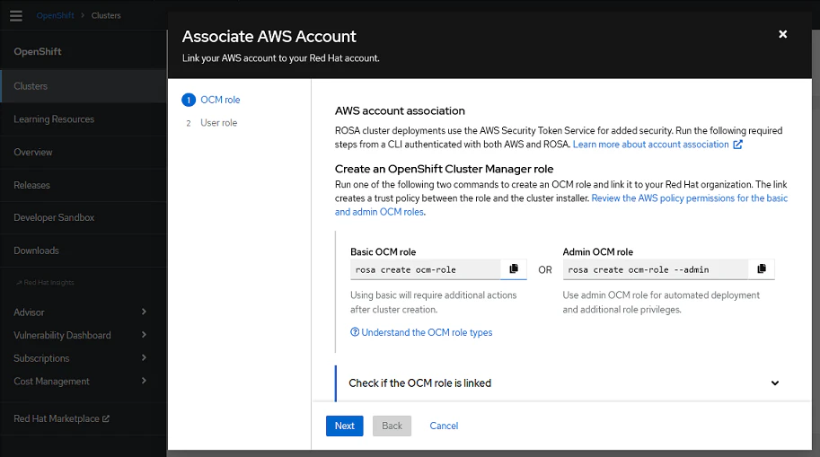
Task: Click the Red Hat Marketplace external icon
Action: pos(106,419)
